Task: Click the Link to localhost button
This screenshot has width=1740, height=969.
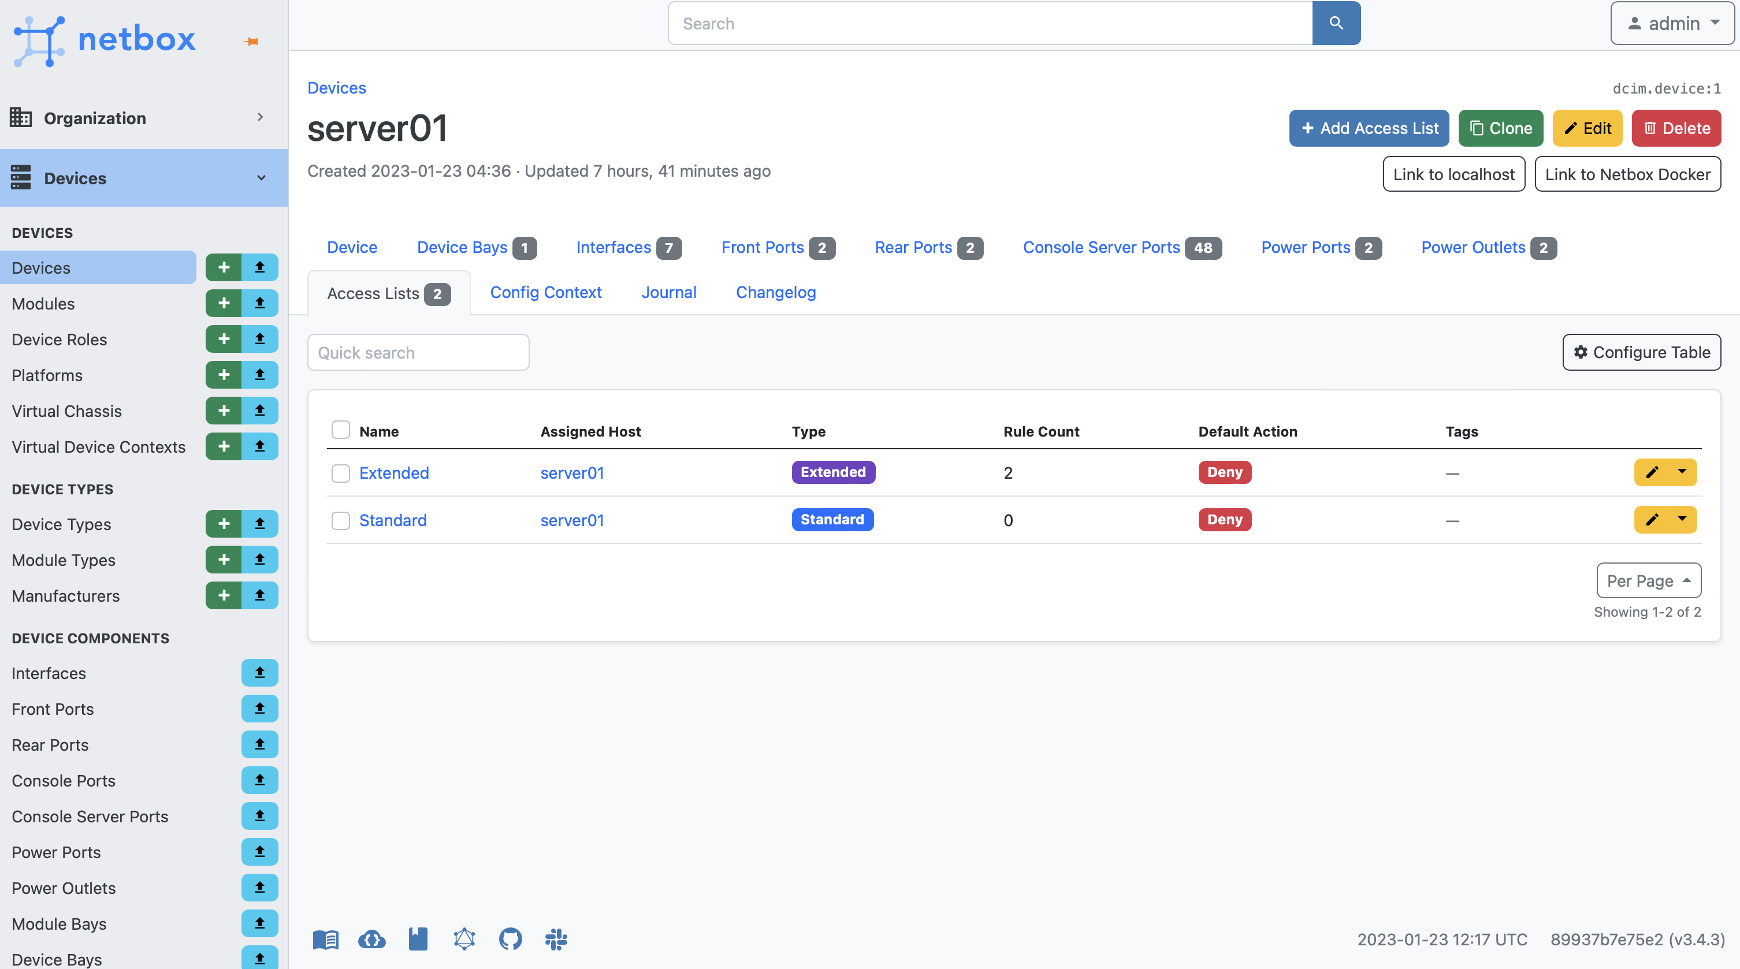Action: coord(1453,173)
